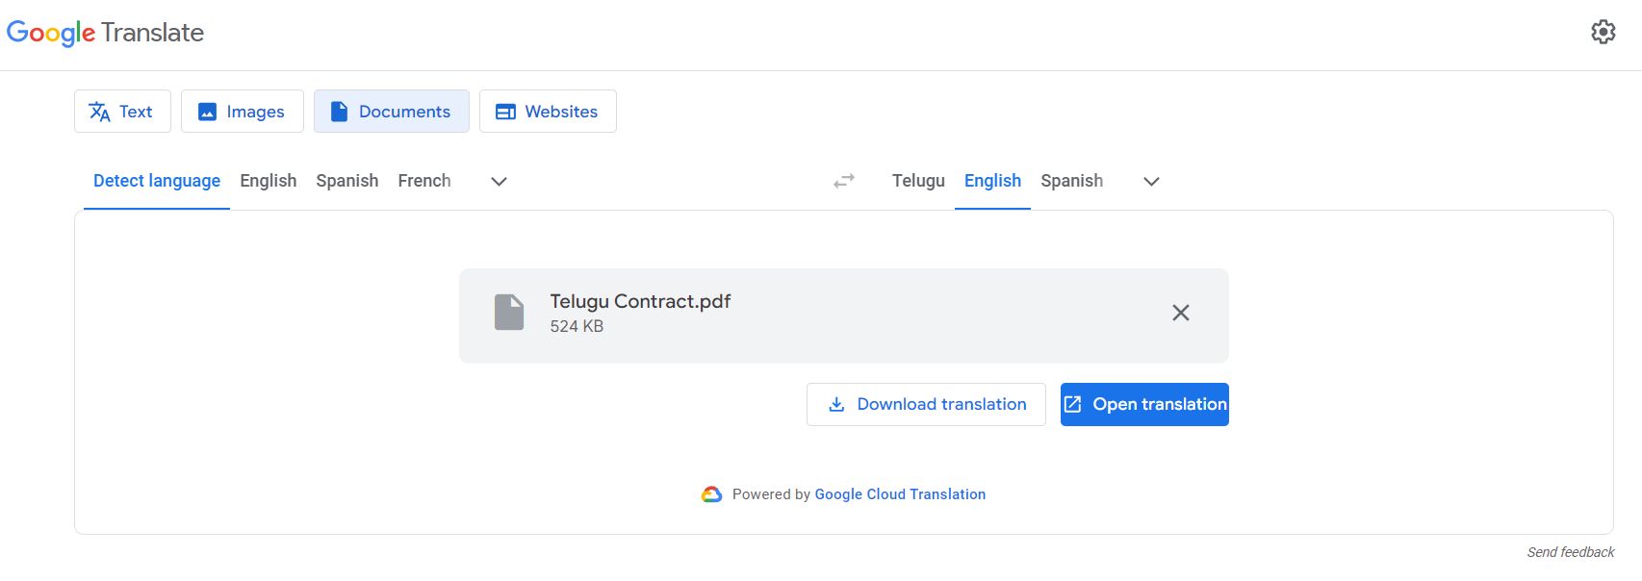
Task: Set target language to Spanish
Action: (1071, 180)
